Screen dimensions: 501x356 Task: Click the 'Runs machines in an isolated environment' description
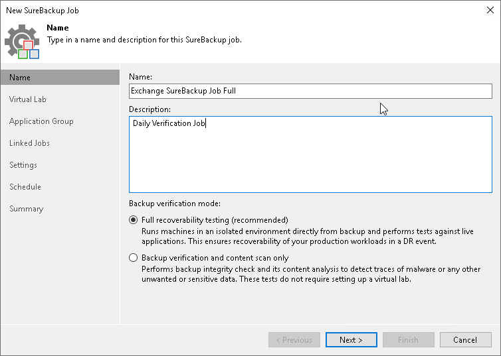[308, 236]
